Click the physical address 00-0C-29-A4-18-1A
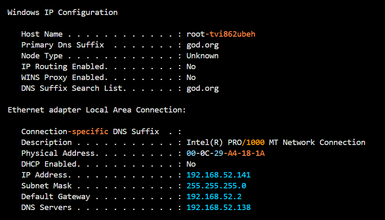 pyautogui.click(x=225, y=153)
